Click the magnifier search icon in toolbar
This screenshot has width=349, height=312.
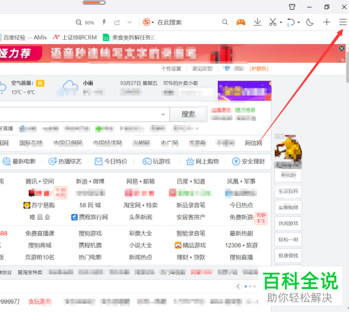coord(225,22)
